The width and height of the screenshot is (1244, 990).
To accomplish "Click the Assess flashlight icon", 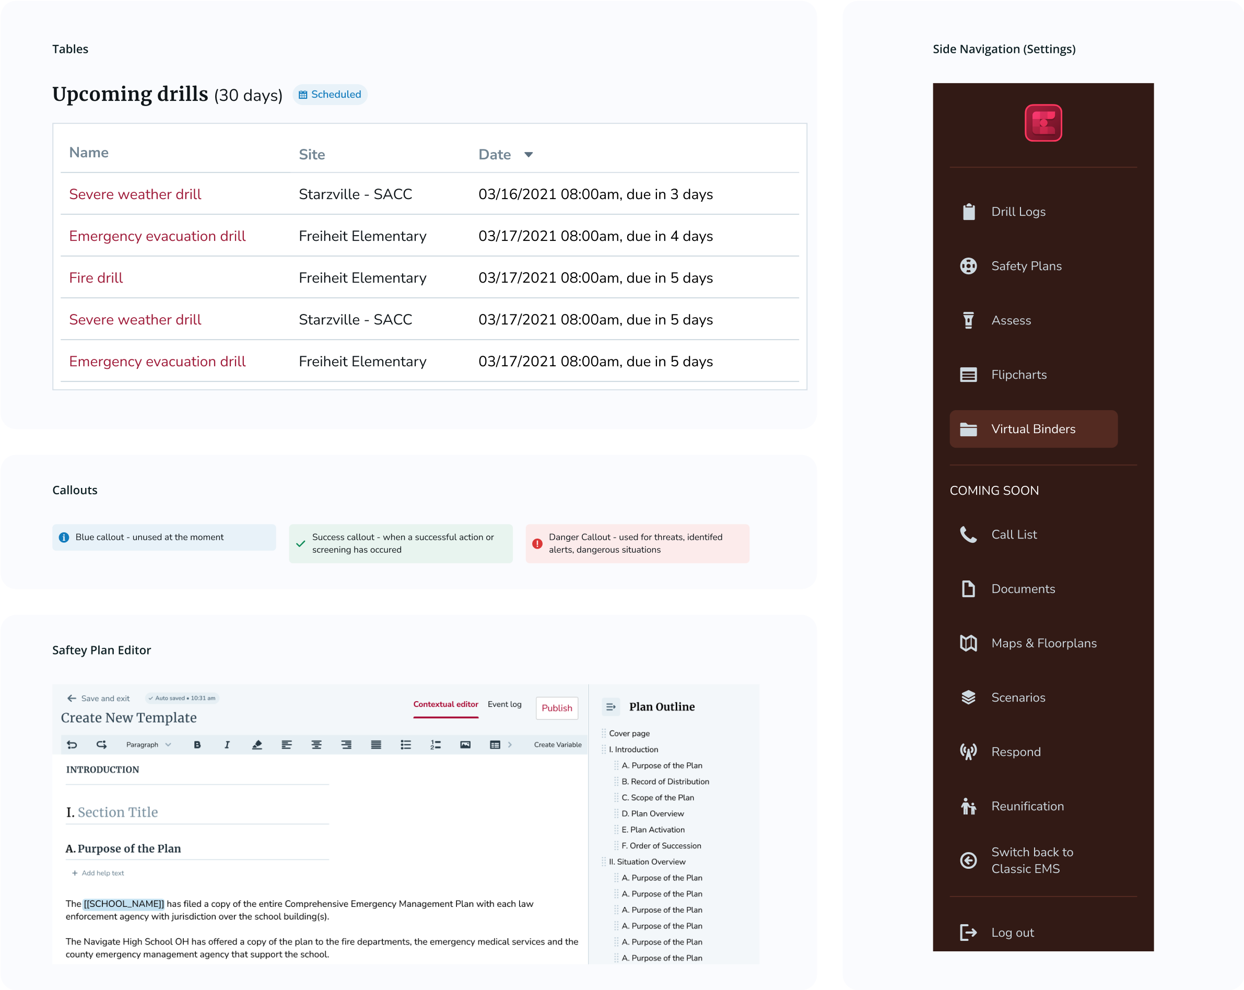I will 968,320.
